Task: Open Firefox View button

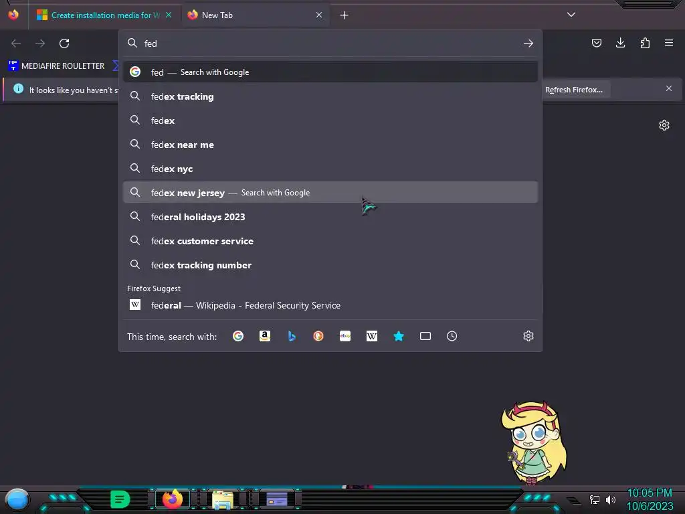Action: pyautogui.click(x=13, y=15)
